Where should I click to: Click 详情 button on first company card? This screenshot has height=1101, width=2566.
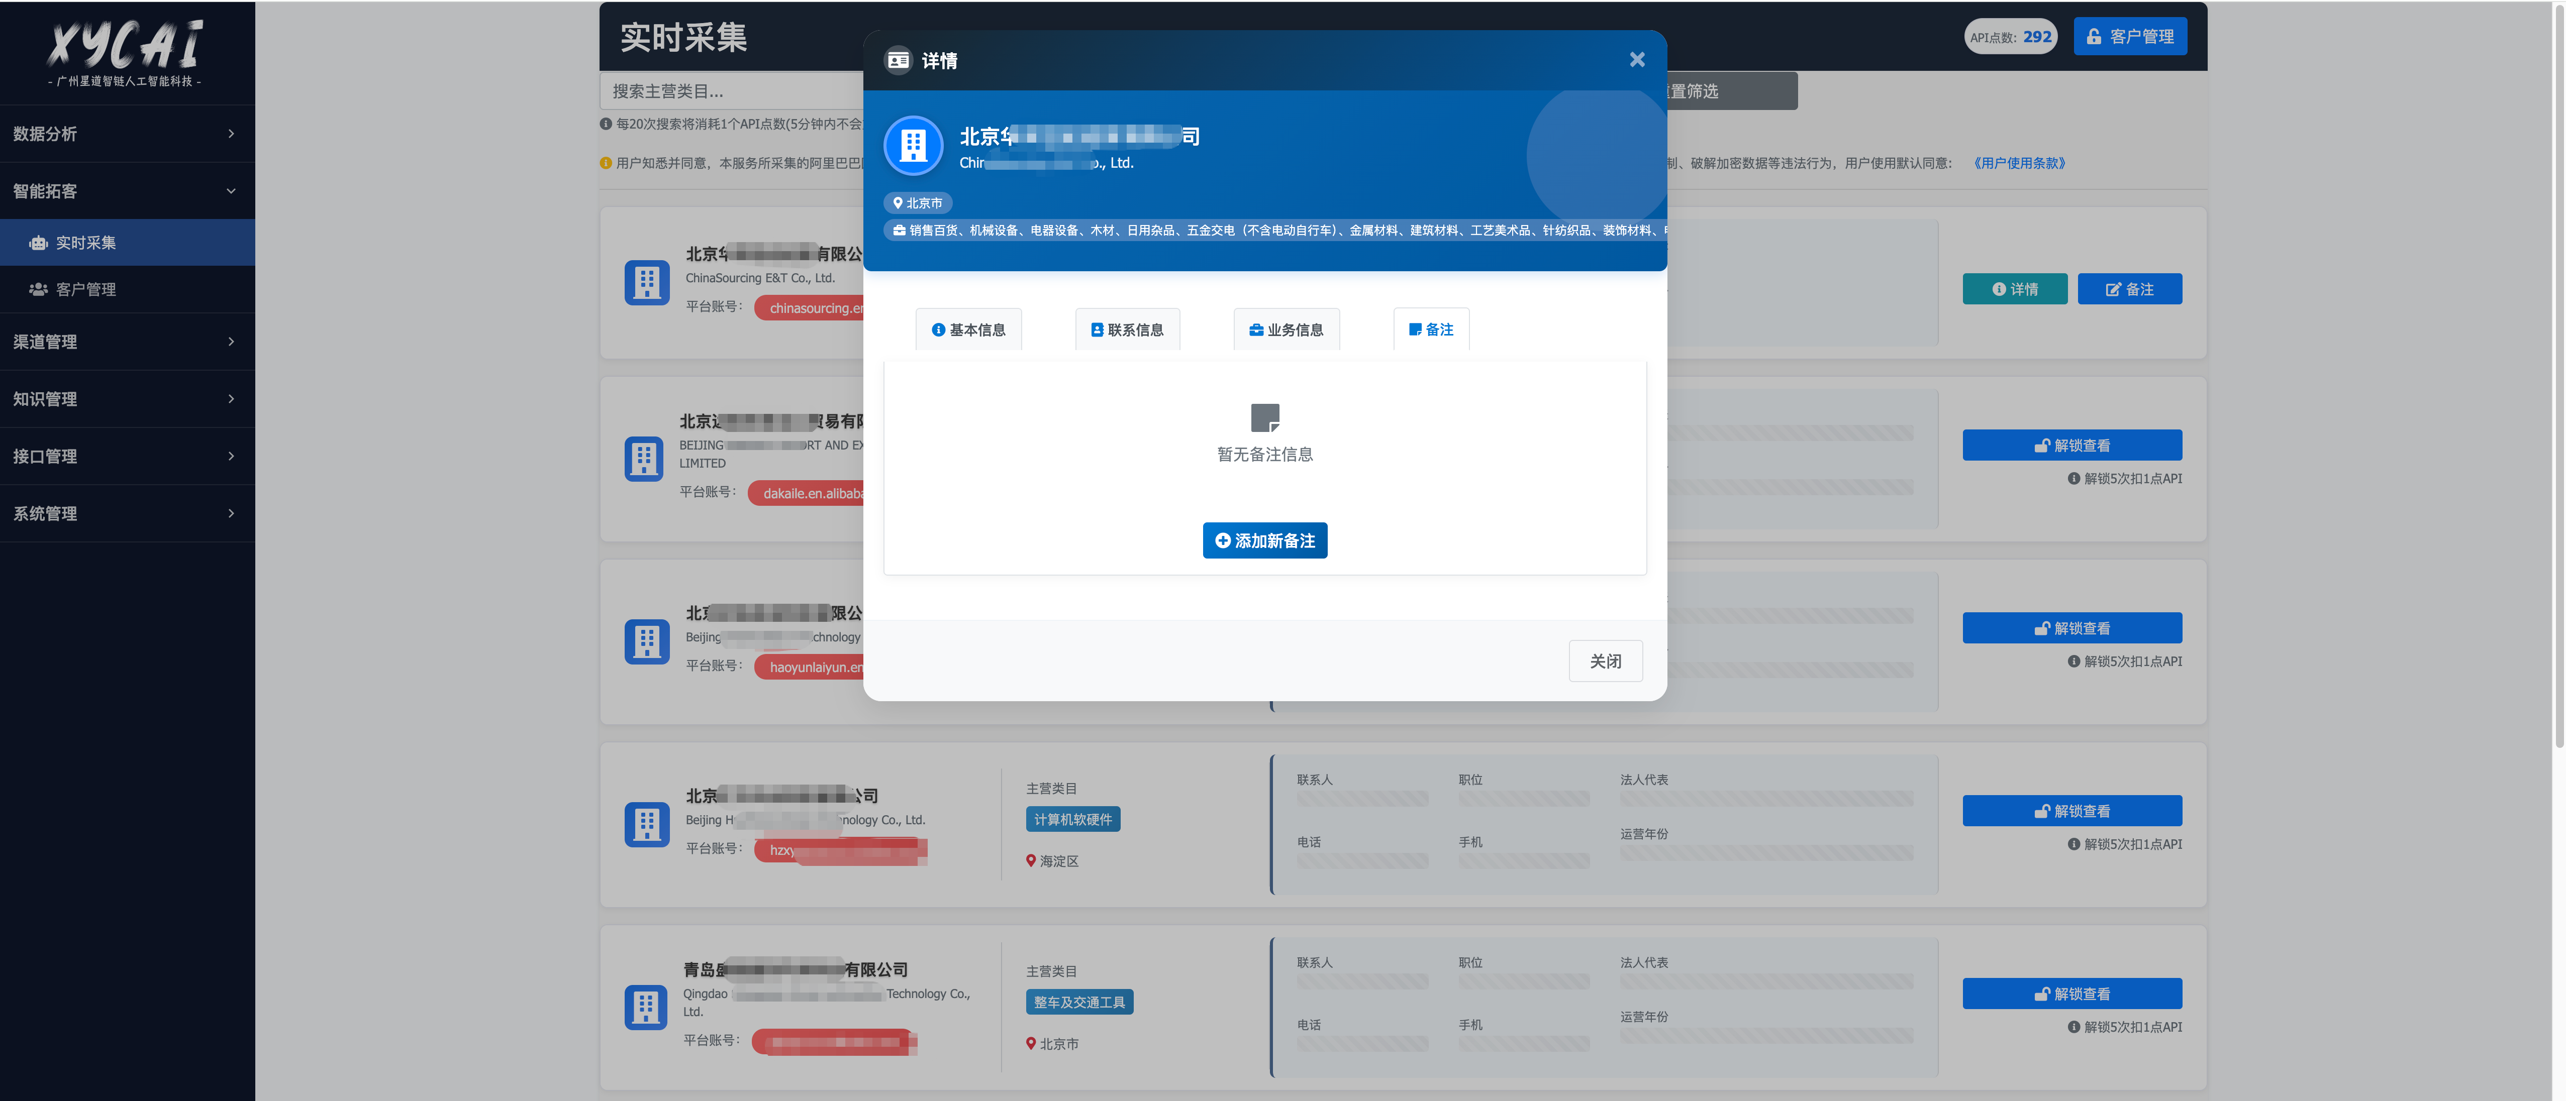[x=2014, y=289]
